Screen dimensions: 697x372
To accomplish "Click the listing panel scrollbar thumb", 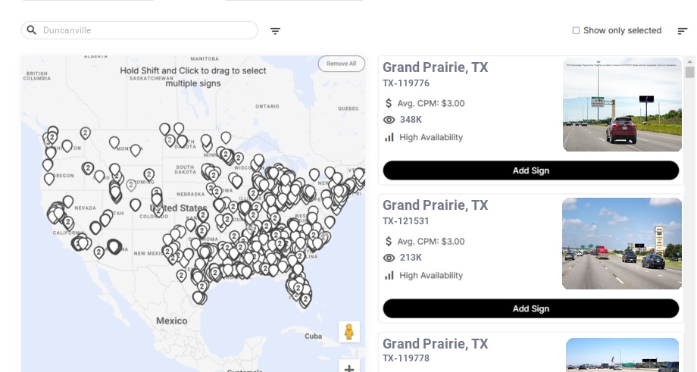I will point(689,72).
